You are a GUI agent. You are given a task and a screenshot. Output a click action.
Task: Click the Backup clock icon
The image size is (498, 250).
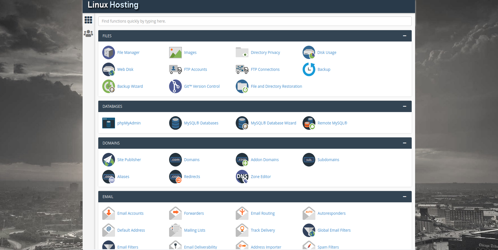pyautogui.click(x=309, y=69)
